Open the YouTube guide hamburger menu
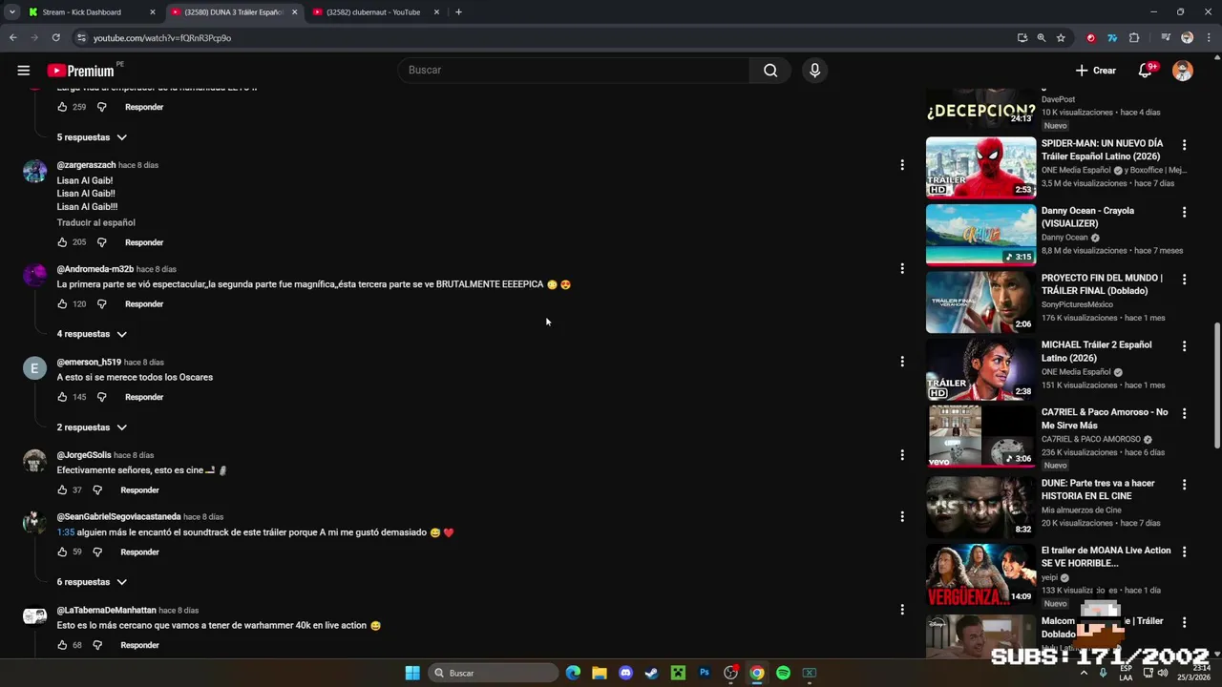 click(24, 71)
